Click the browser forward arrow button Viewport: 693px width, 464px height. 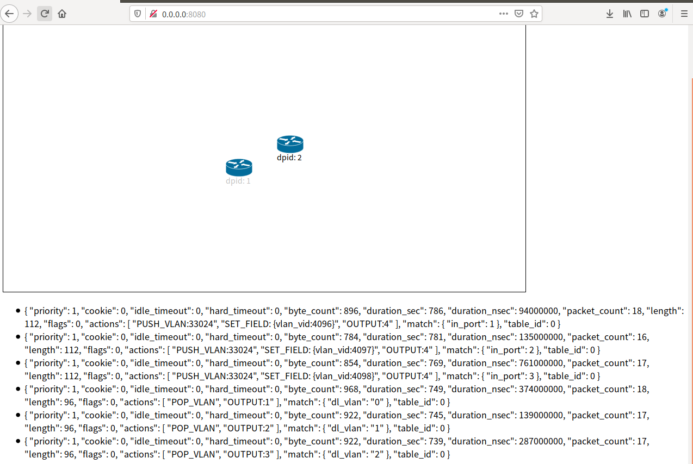[x=27, y=14]
